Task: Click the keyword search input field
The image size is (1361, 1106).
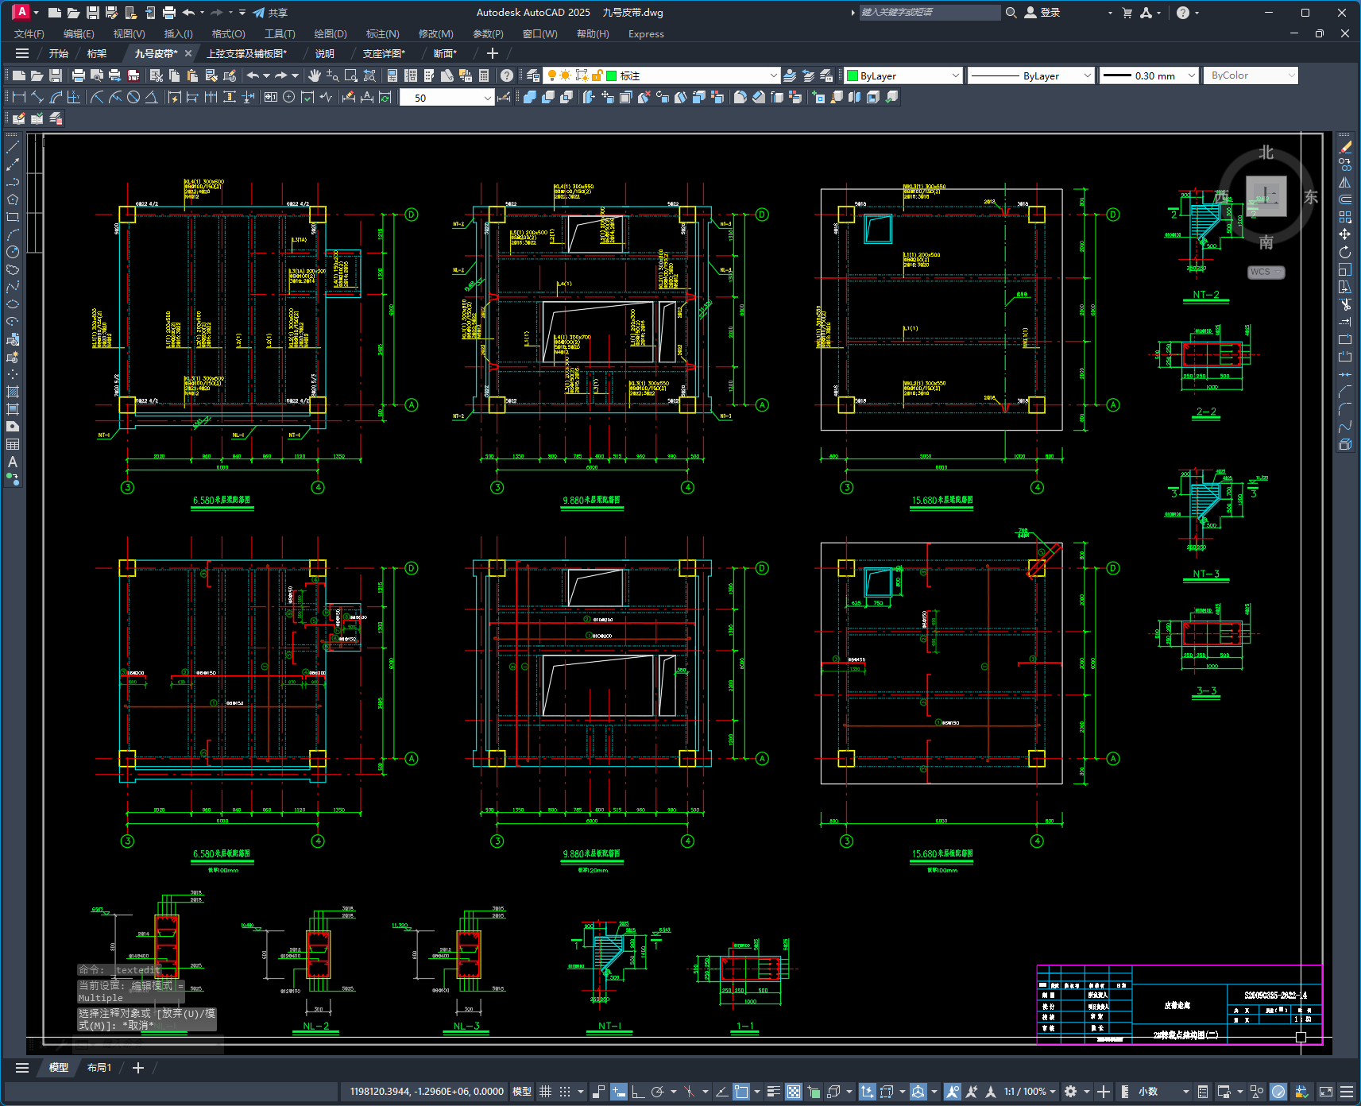Action: (930, 13)
